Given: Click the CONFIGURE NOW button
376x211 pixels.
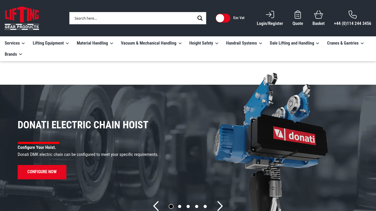Looking at the screenshot, I should tap(42, 172).
